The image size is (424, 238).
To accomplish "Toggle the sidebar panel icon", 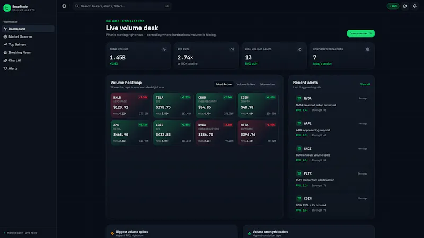I will [x=64, y=6].
